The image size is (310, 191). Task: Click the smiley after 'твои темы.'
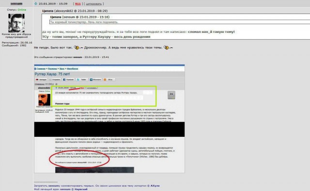168,47
